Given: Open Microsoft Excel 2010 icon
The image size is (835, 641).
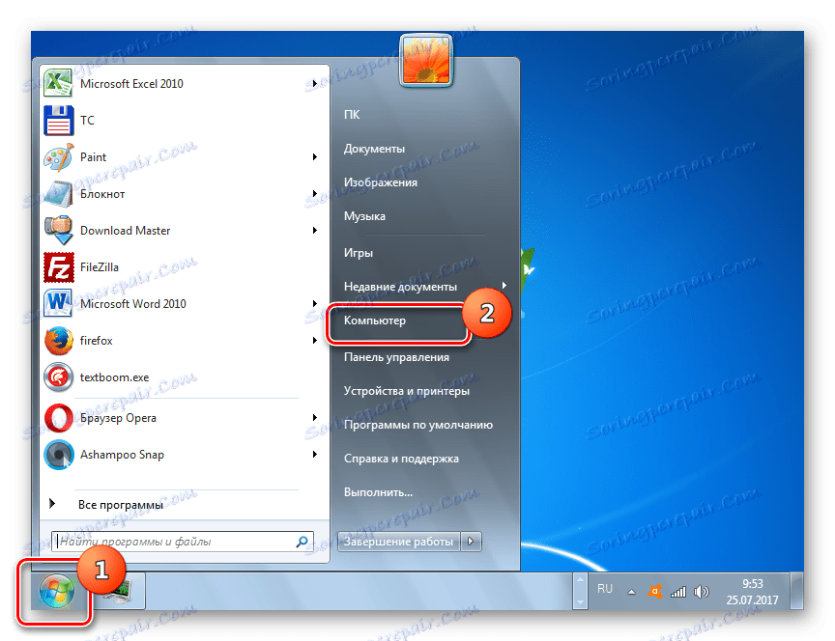Looking at the screenshot, I should 59,84.
